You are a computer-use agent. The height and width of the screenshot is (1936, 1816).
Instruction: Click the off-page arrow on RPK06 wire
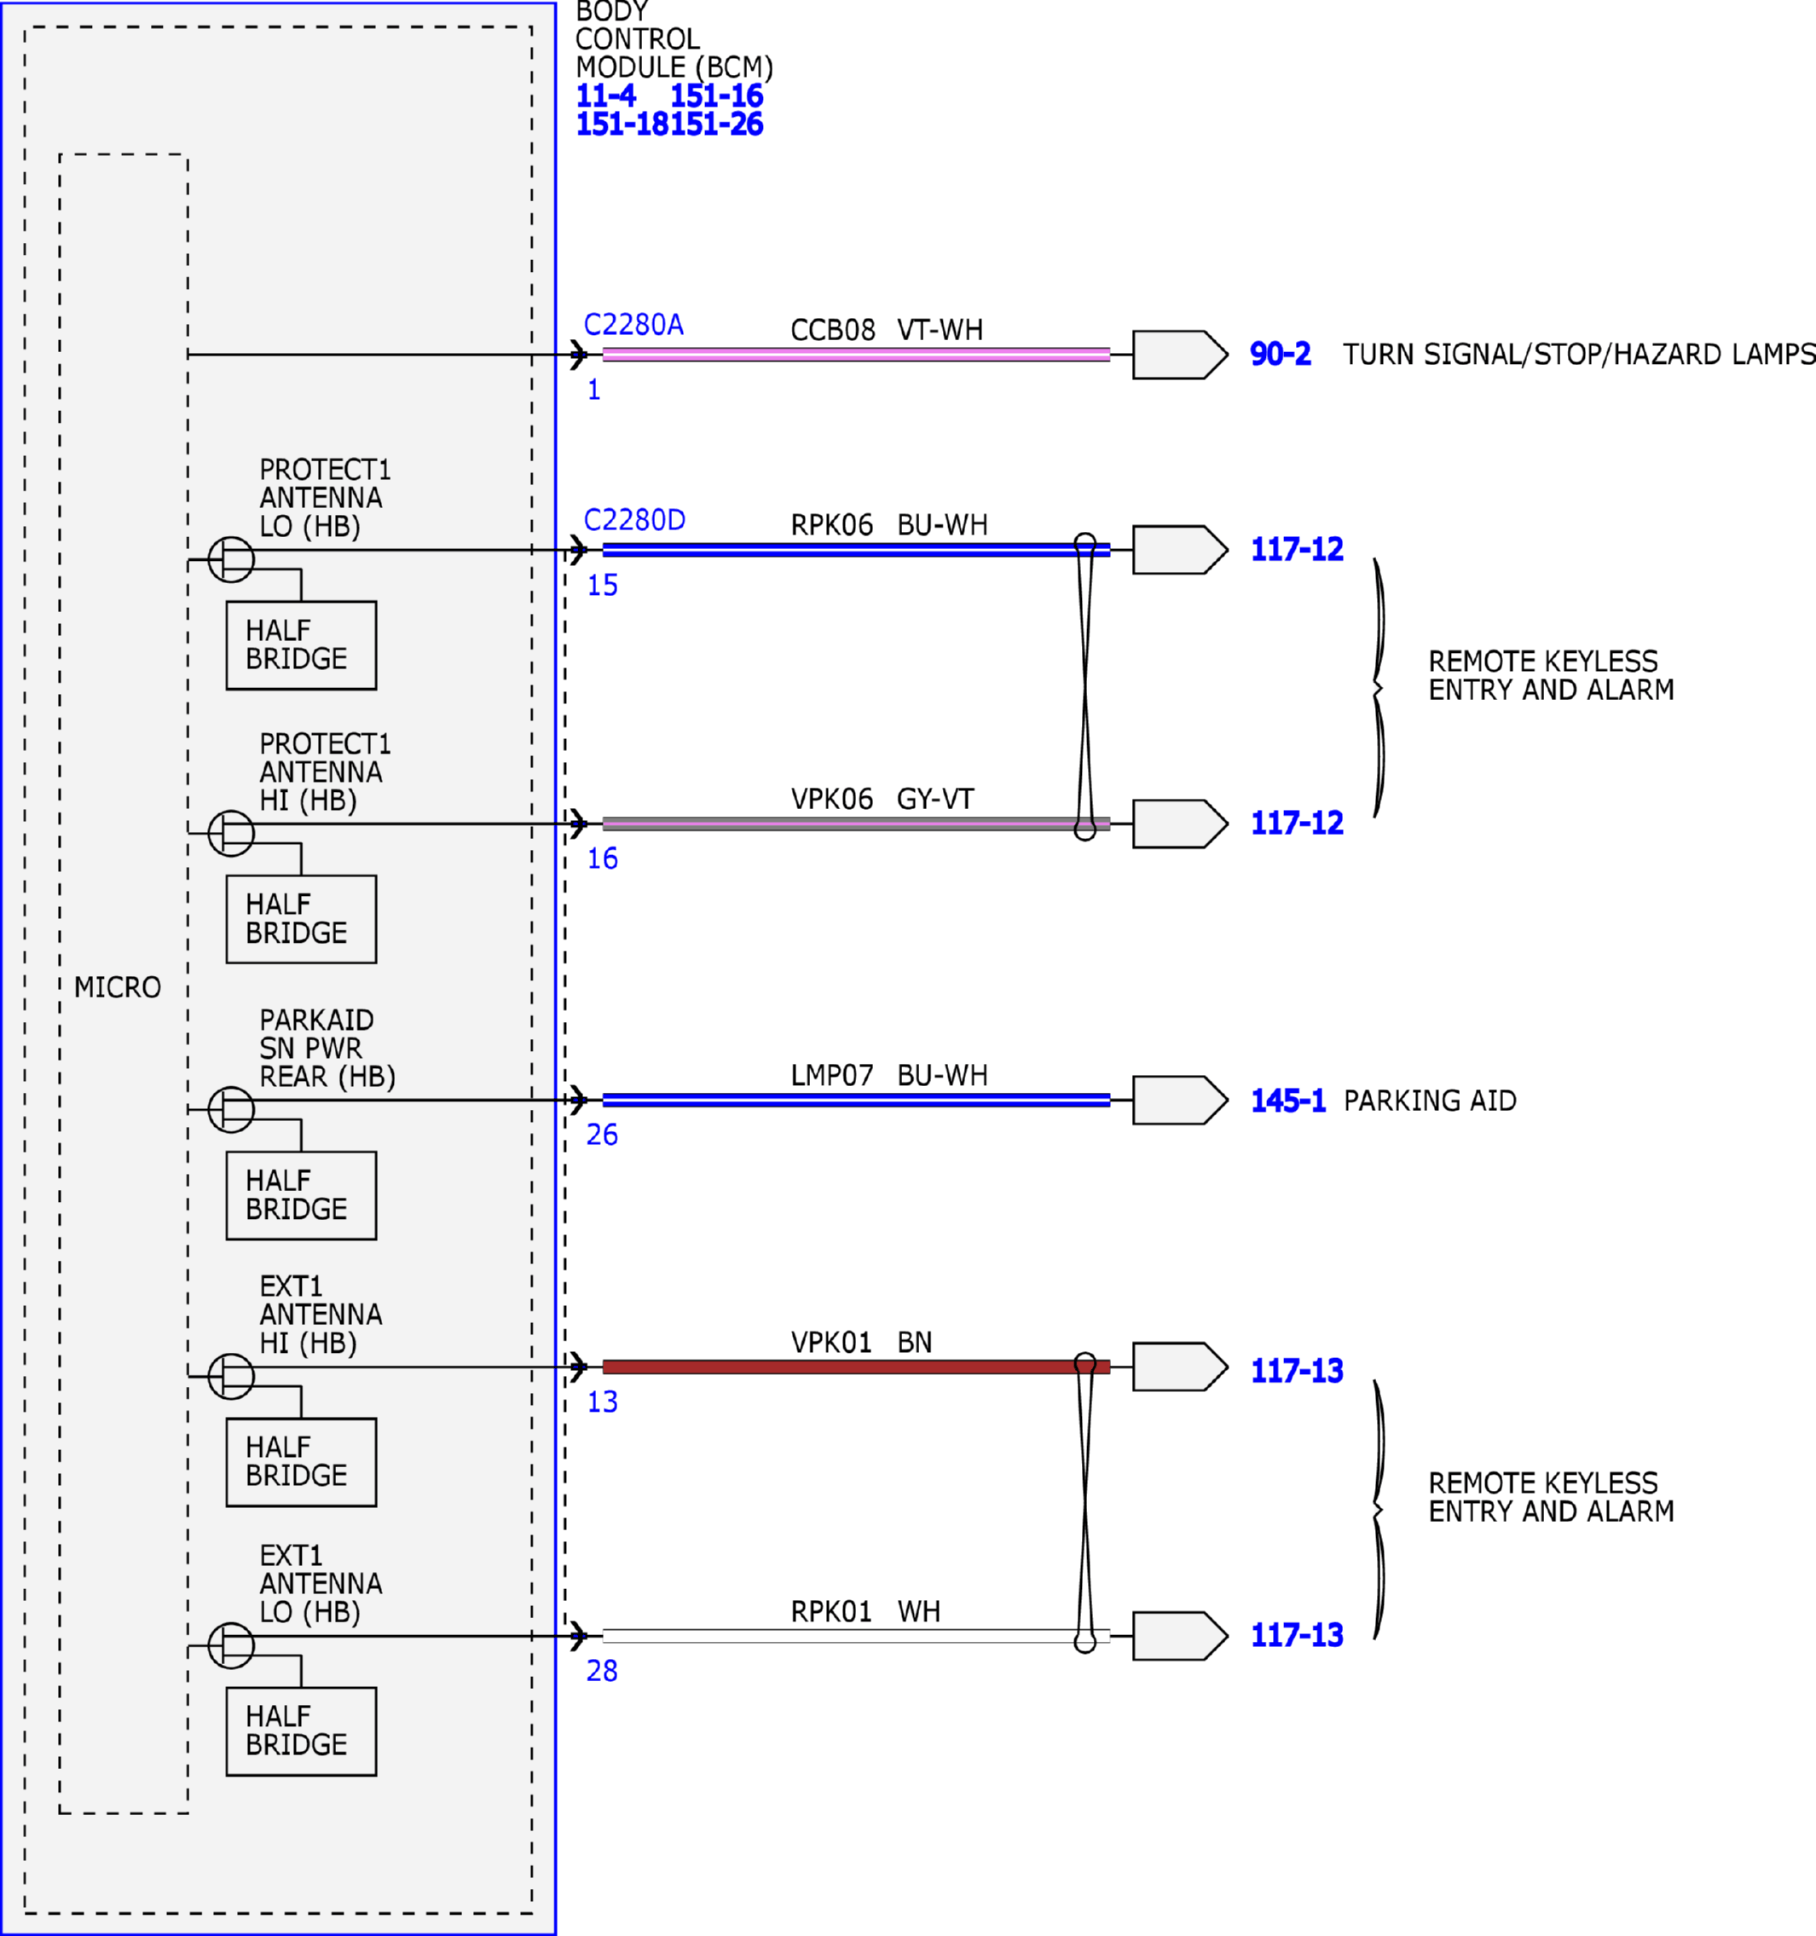pos(1180,550)
